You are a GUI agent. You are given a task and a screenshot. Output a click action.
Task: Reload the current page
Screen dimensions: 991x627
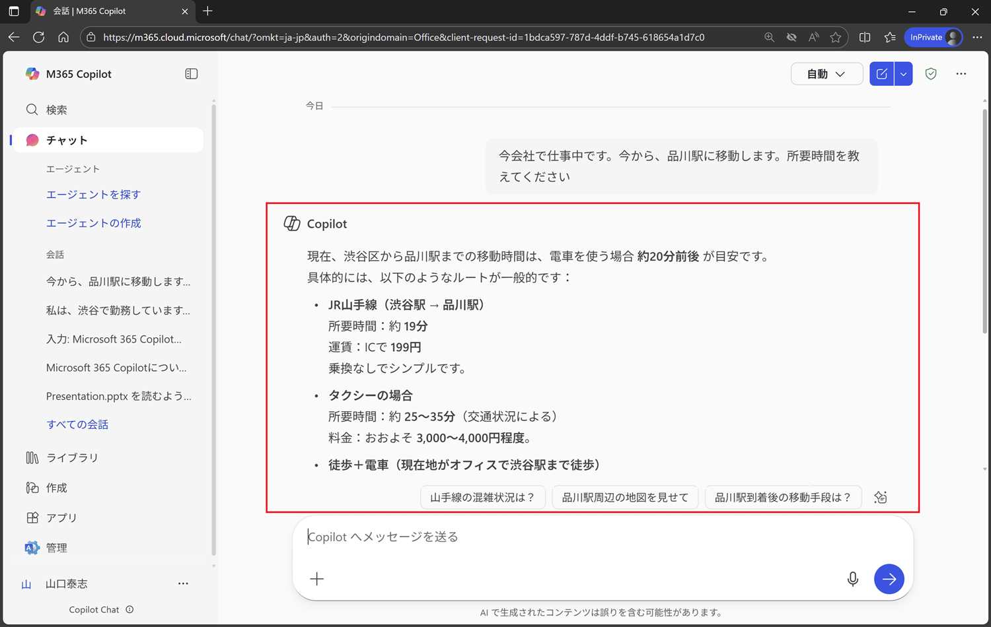coord(39,37)
